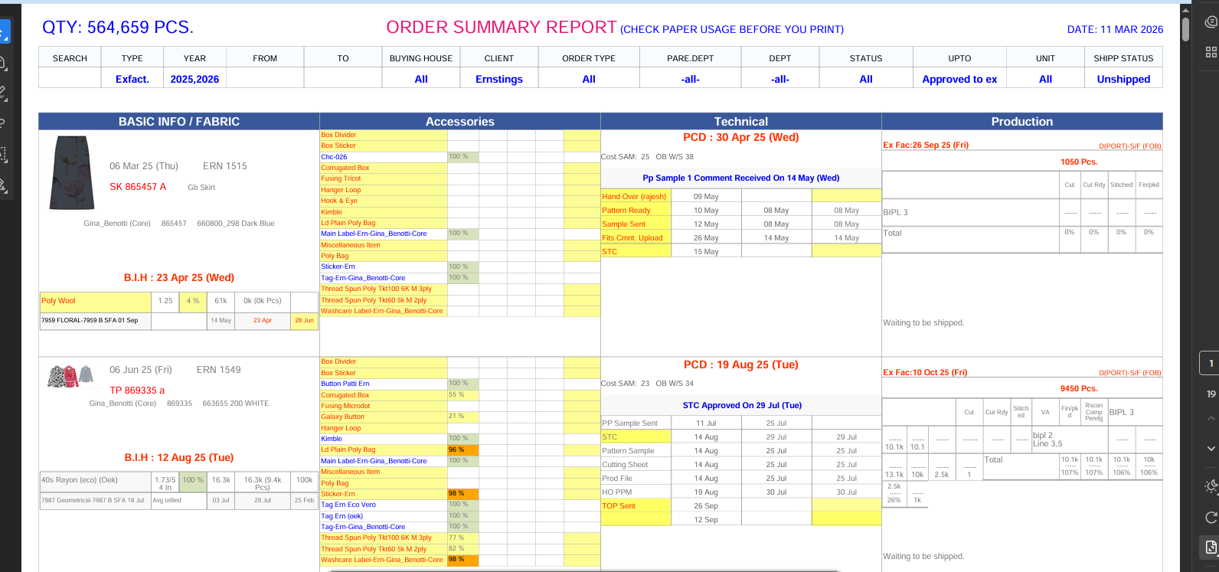The height and width of the screenshot is (572, 1219).
Task: Click the 'QTY: 564,659 PCS.' heading
Action: (118, 28)
